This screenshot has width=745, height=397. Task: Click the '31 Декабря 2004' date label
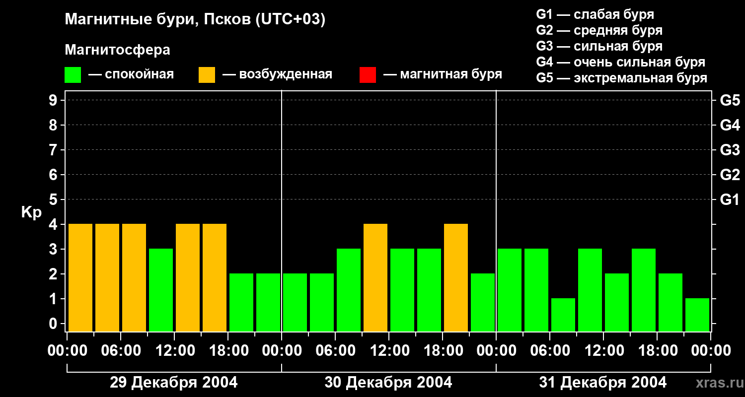pyautogui.click(x=603, y=383)
